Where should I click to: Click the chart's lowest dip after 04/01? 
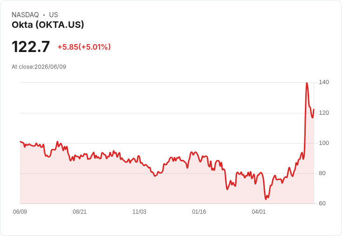point(266,199)
